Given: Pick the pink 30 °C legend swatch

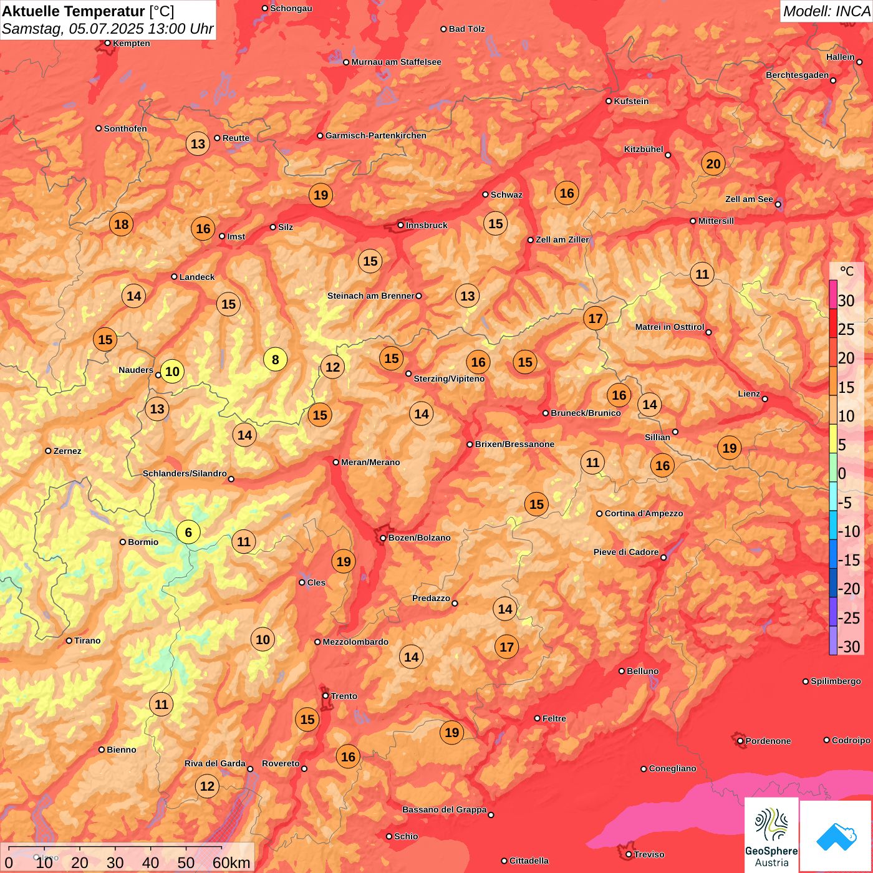Looking at the screenshot, I should pos(833,294).
